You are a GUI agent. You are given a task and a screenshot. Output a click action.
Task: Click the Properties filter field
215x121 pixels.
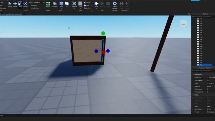click(x=203, y=71)
